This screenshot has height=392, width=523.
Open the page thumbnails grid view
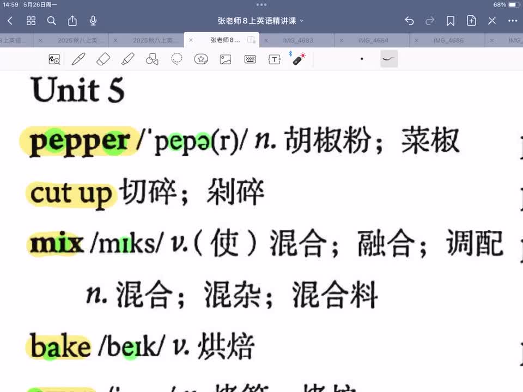click(x=31, y=21)
